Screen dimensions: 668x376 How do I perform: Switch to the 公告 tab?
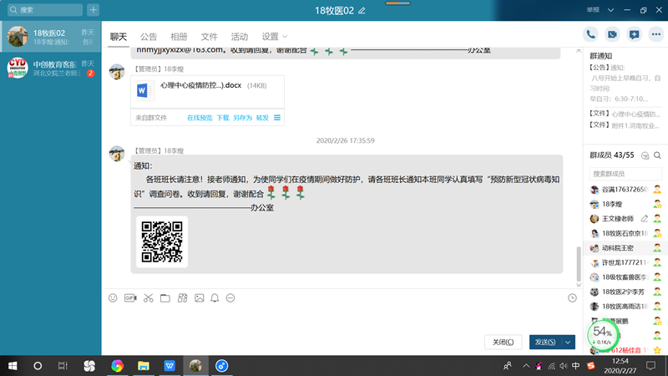149,37
